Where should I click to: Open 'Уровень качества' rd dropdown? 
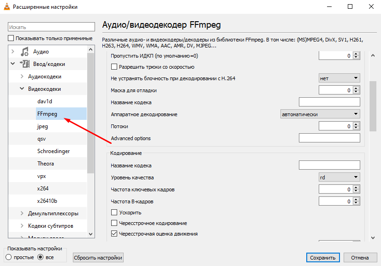[339, 177]
